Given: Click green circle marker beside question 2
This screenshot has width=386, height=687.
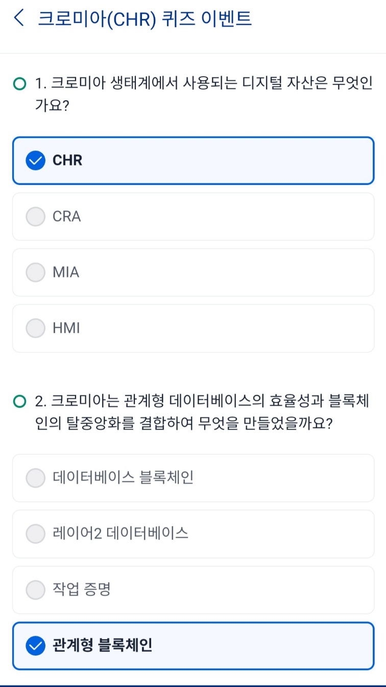Looking at the screenshot, I should click(x=19, y=402).
